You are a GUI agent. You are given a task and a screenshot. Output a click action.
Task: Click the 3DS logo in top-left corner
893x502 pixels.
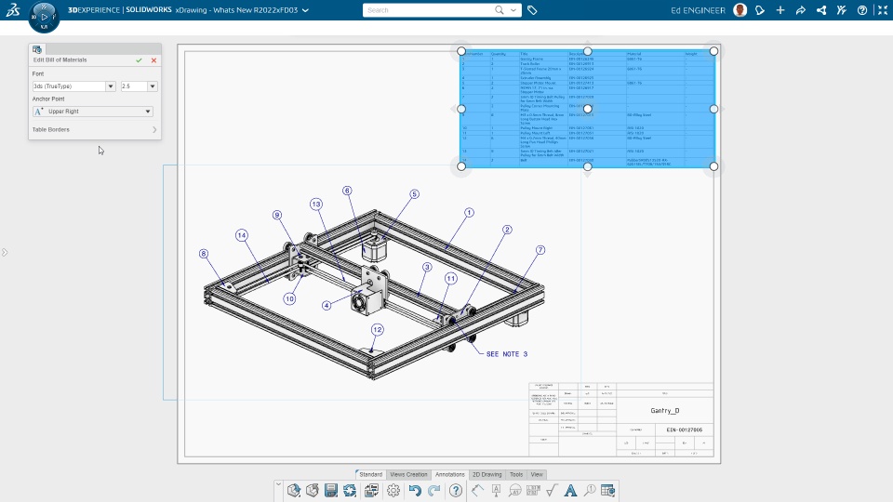point(12,9)
